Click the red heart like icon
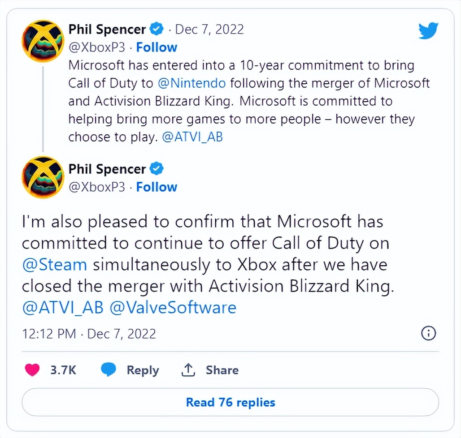The image size is (461, 438). coord(32,370)
